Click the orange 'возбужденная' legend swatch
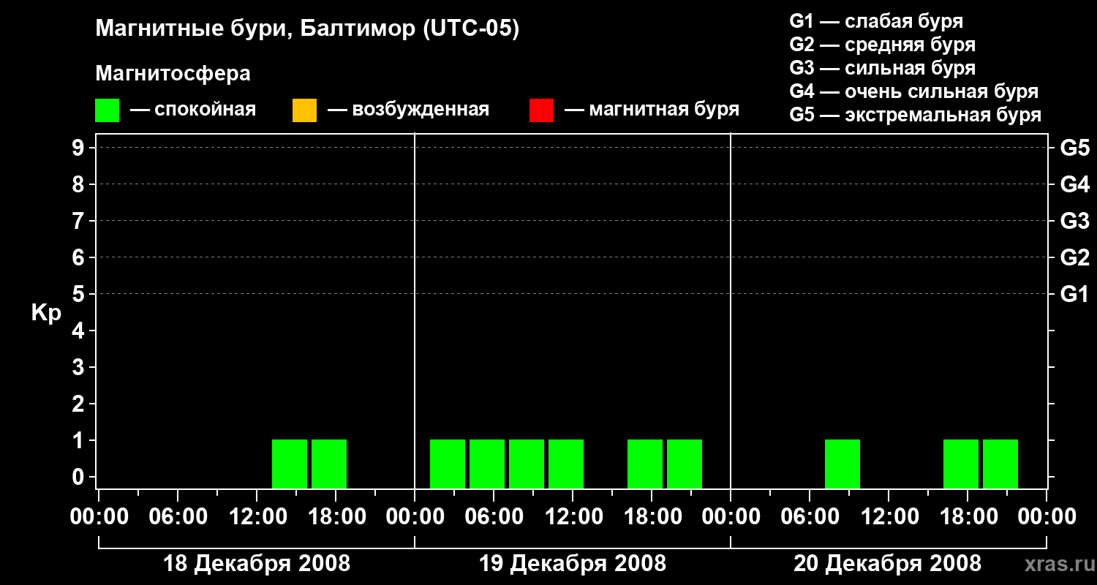The height and width of the screenshot is (585, 1097). coord(304,110)
